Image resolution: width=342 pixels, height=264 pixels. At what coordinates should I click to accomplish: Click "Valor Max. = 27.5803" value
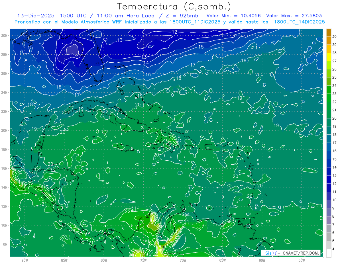[294, 16]
